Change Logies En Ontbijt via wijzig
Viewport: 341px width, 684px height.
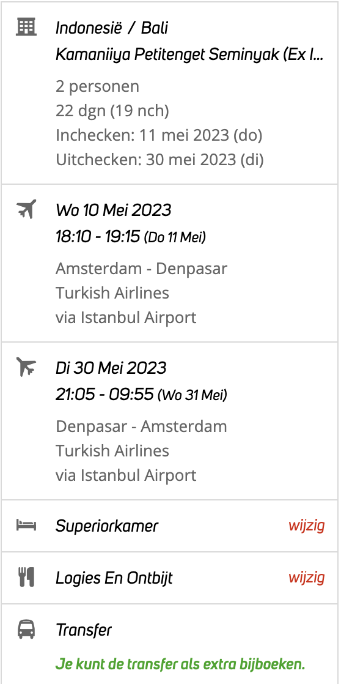(x=307, y=578)
